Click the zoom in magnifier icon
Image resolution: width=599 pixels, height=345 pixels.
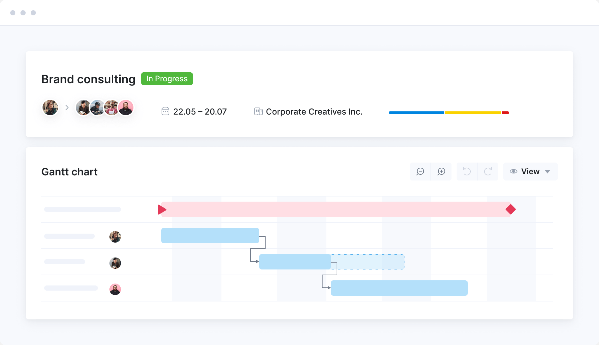coord(441,172)
